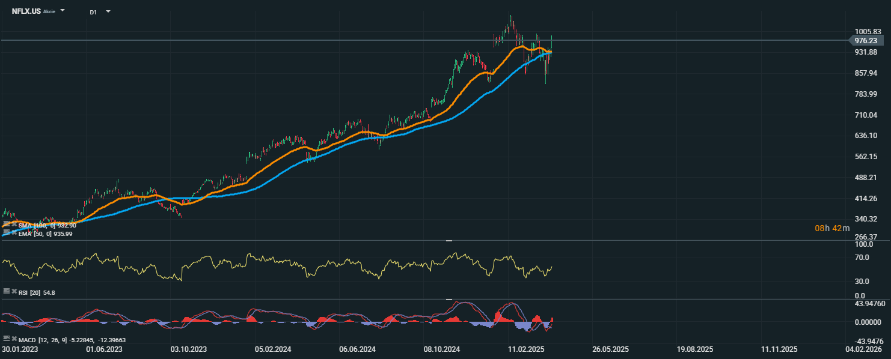
Task: Click the 03.10.2023 date label
Action: coord(189,349)
